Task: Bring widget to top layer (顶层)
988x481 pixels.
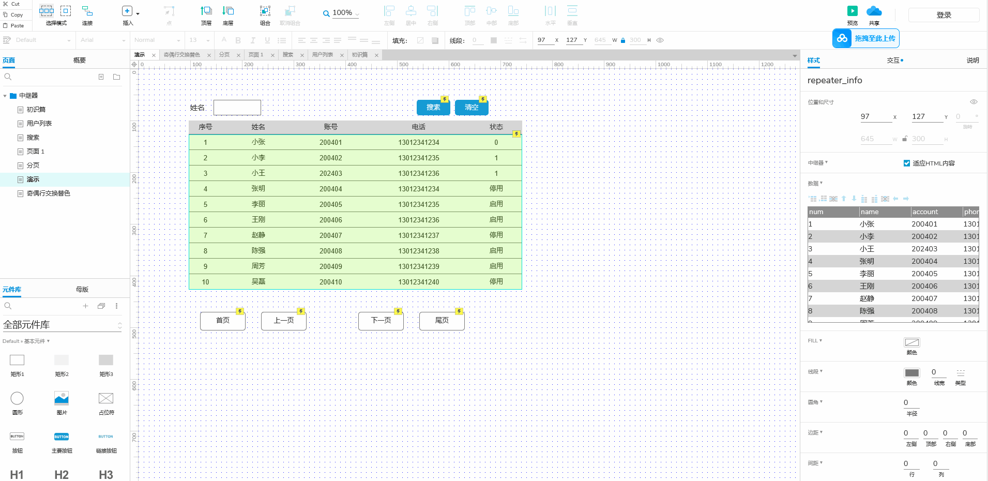Action: click(206, 11)
